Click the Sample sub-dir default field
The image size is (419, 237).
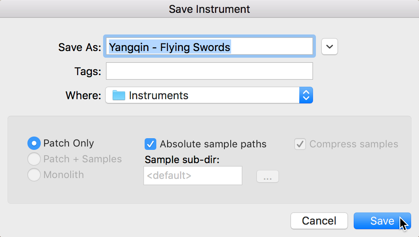(x=192, y=176)
